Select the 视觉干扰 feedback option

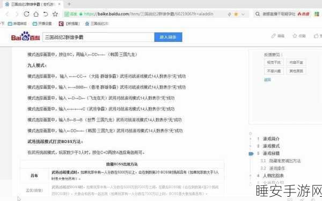pos(274,62)
